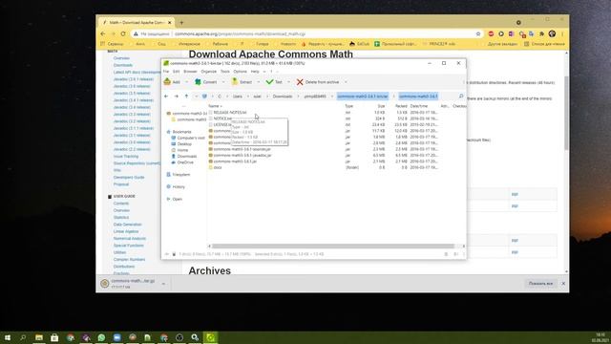Viewport: 611px width, 344px height.
Task: Open the OneDrive bookmark in the sidebar
Action: point(182,162)
